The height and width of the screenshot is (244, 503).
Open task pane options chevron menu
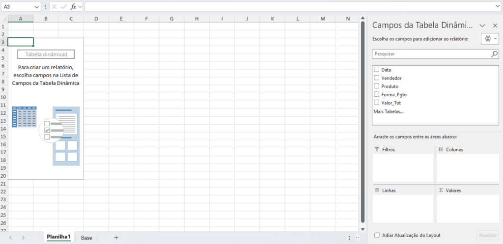pos(482,26)
